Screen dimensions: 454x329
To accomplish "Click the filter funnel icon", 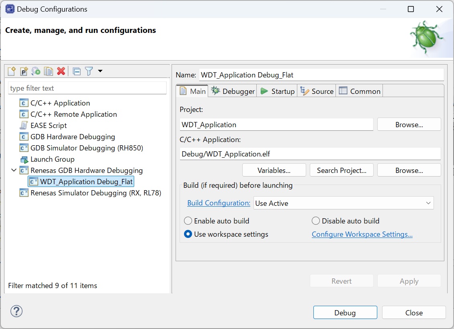I will coord(89,71).
